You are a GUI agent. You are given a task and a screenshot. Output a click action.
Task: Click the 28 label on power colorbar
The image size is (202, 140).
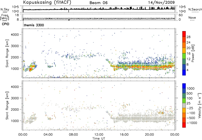pyautogui.click(x=188, y=37)
